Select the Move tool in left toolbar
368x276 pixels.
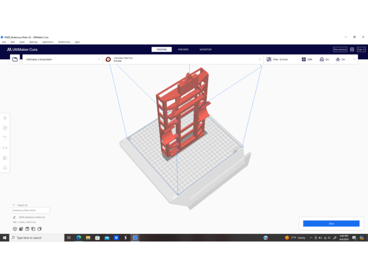[x=5, y=118]
